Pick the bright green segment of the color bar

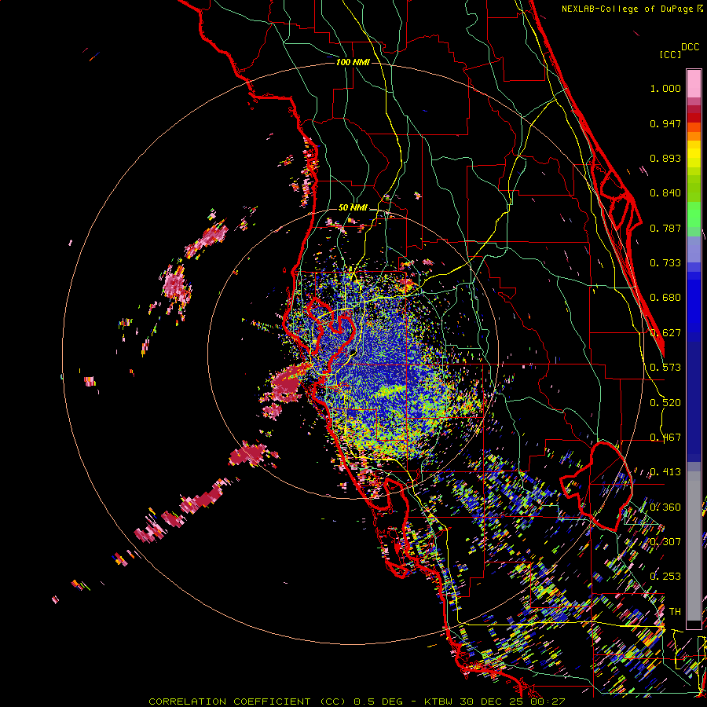694,214
